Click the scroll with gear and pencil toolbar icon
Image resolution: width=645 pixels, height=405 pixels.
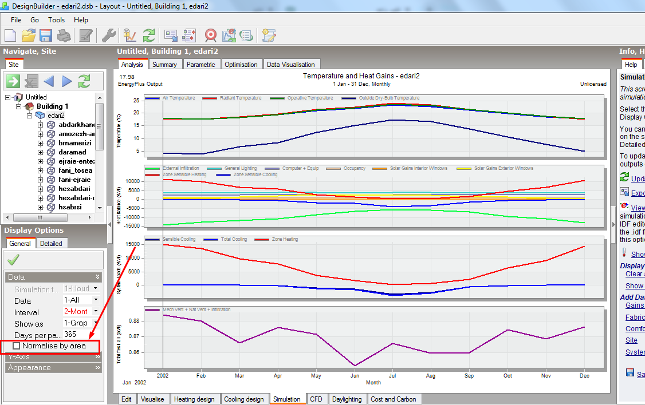click(269, 35)
